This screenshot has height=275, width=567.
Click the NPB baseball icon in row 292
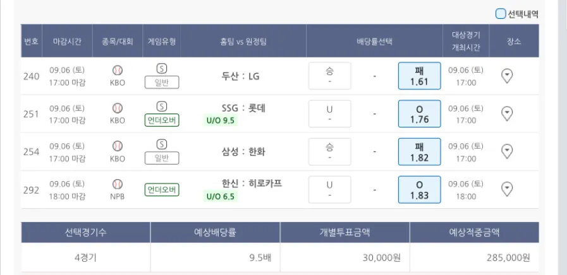pos(118,184)
